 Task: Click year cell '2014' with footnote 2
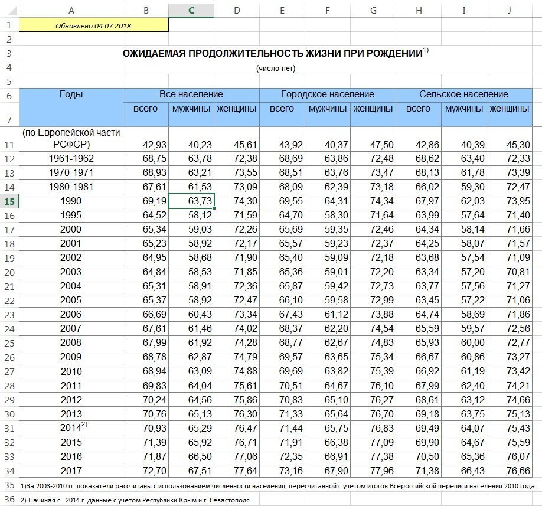pyautogui.click(x=71, y=428)
